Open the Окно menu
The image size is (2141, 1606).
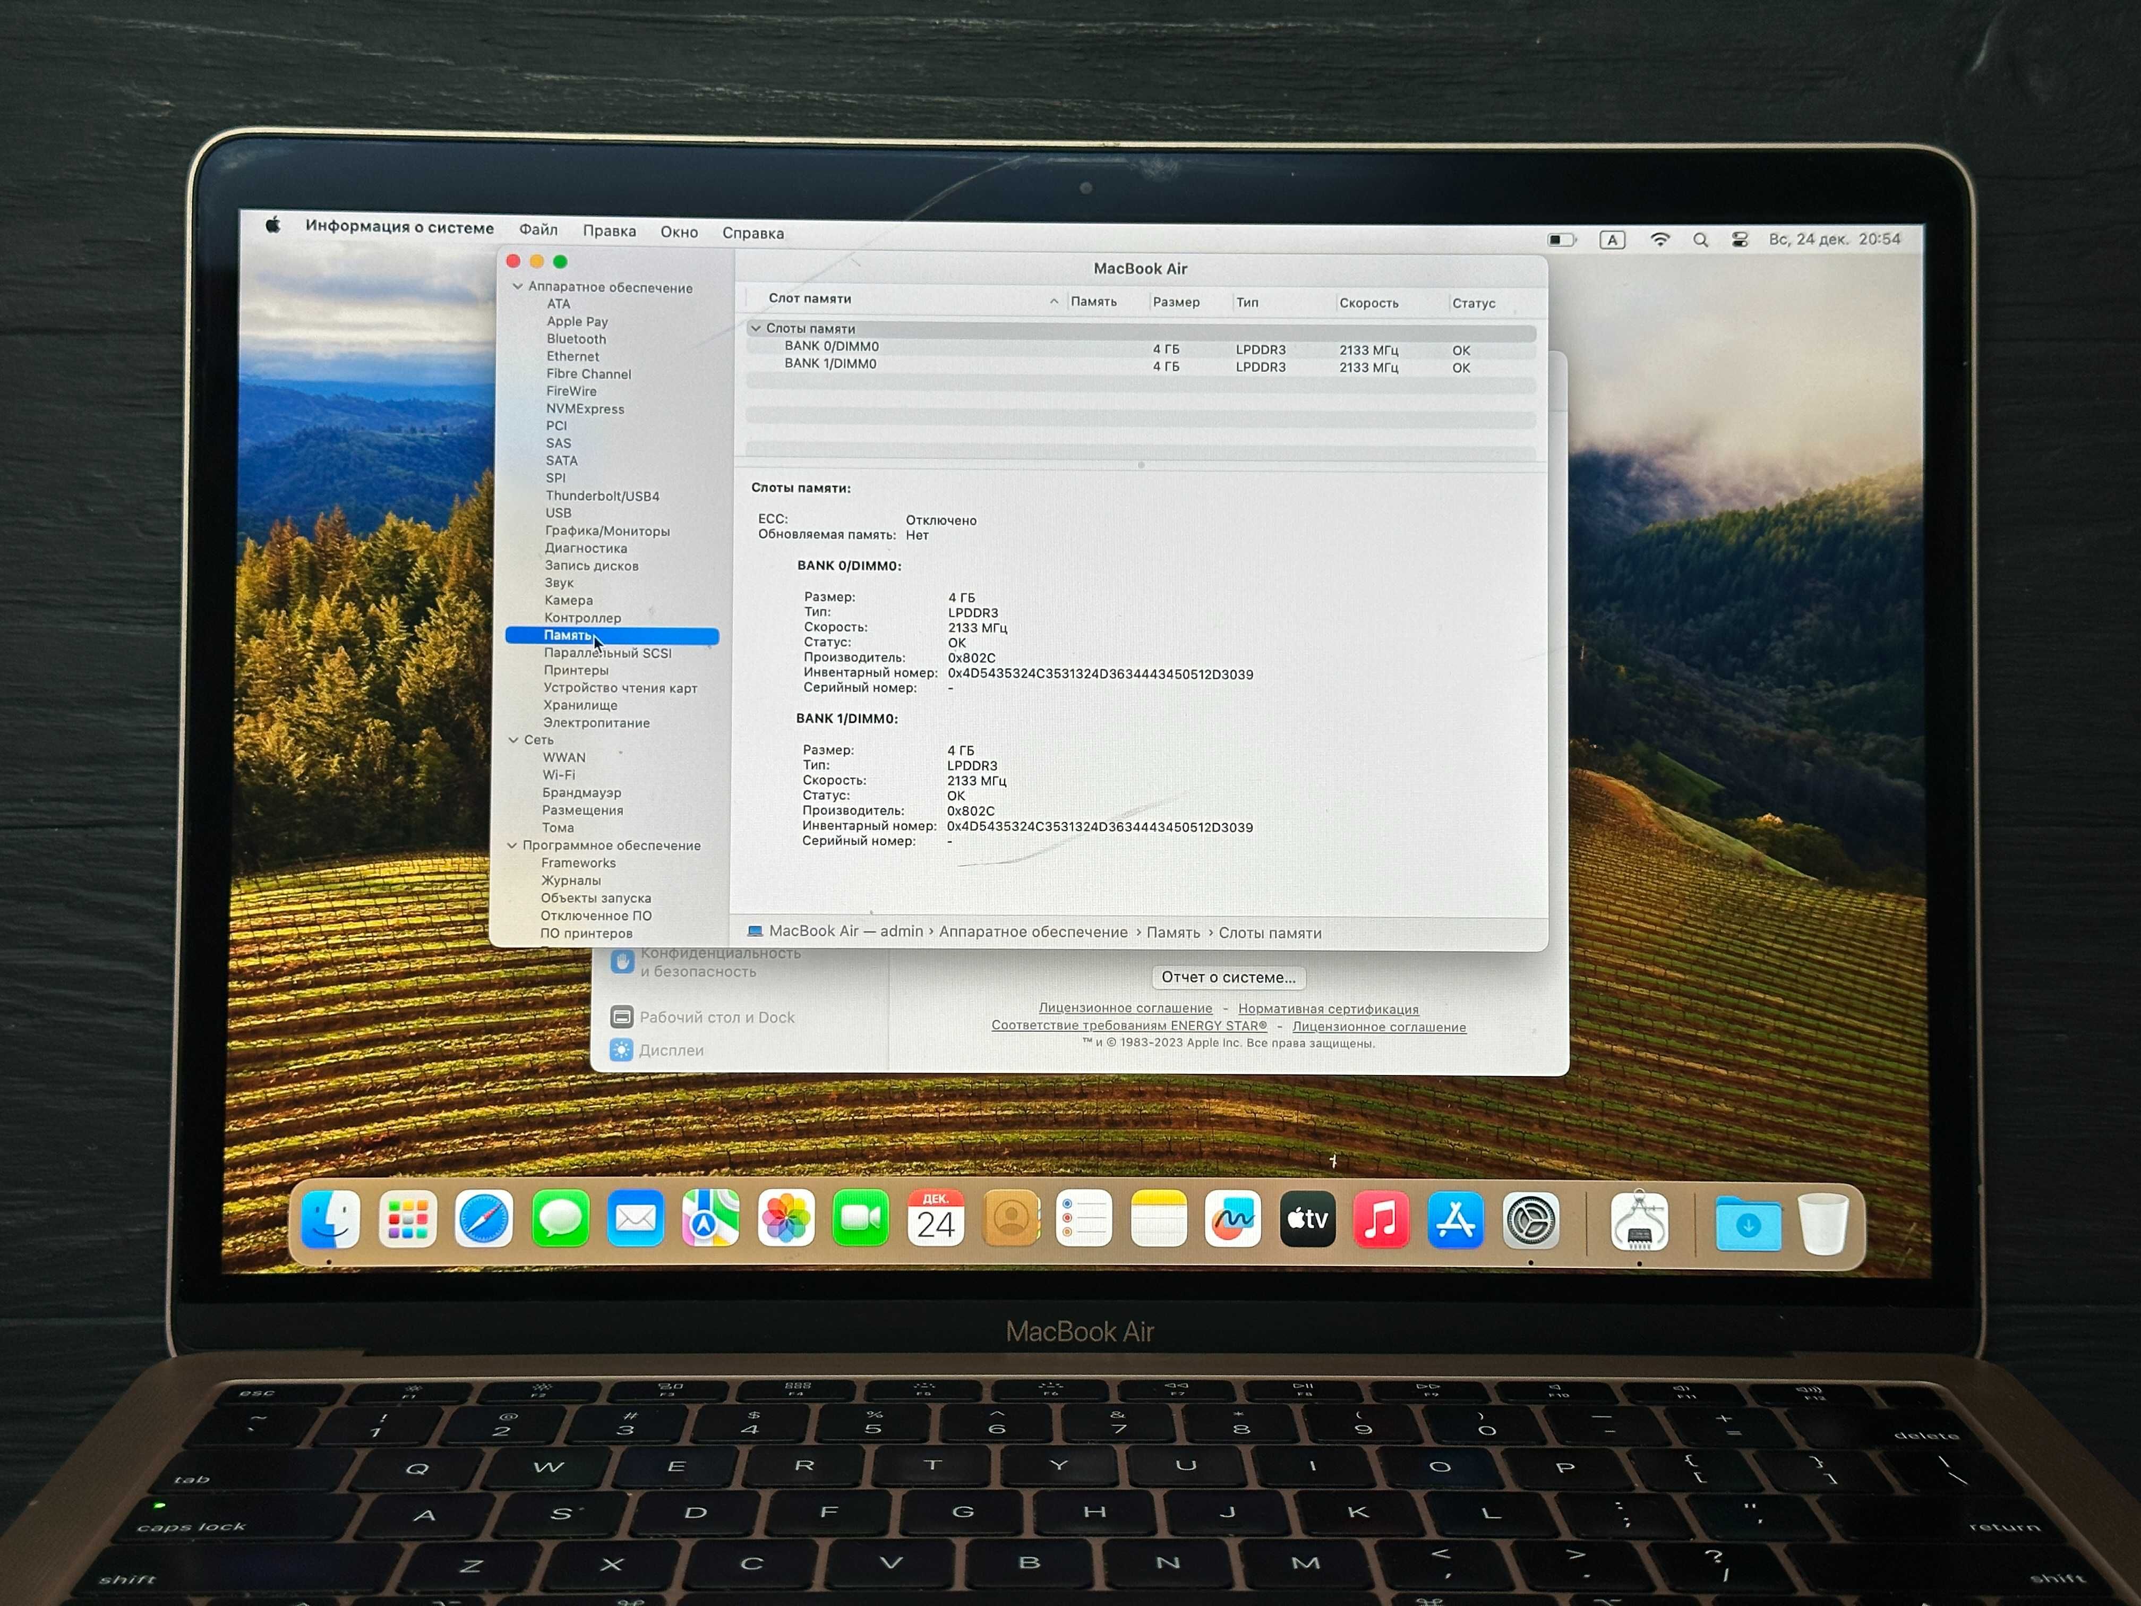pyautogui.click(x=680, y=232)
